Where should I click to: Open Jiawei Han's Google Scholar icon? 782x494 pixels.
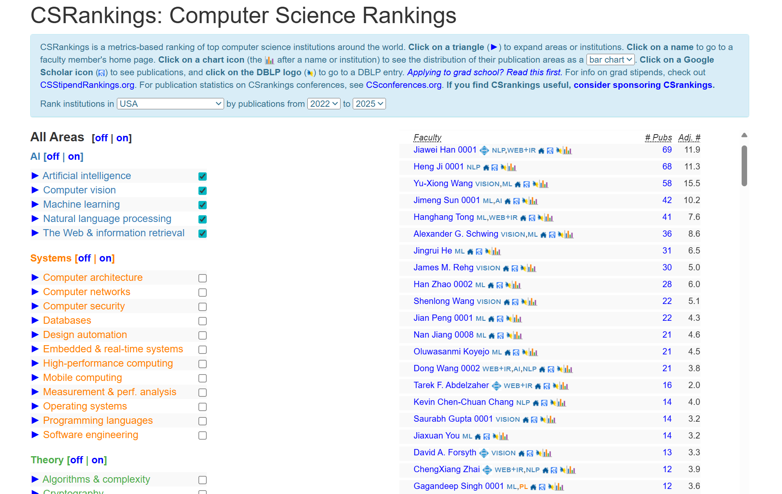pos(550,151)
